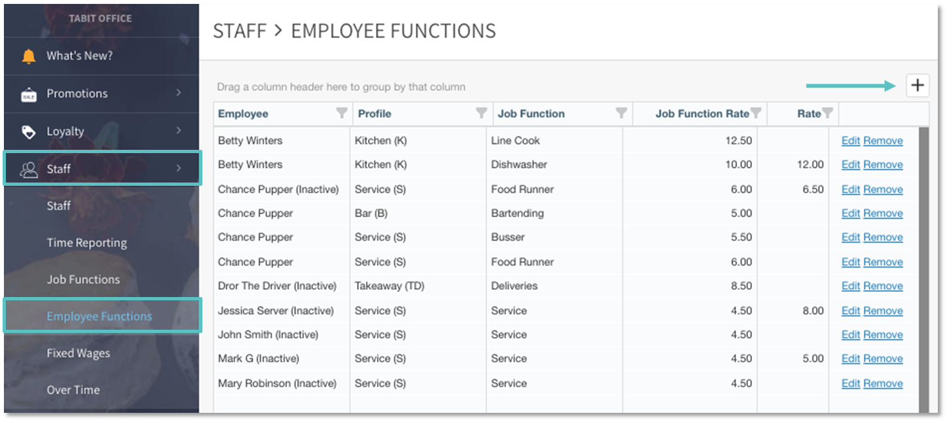Select Fixed Wages in the sidebar

click(78, 353)
